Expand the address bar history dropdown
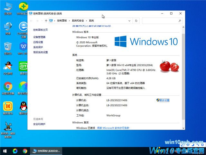 pos(129,21)
